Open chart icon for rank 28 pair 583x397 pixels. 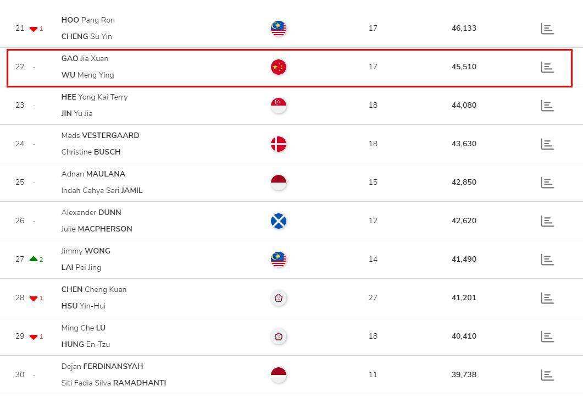click(547, 298)
